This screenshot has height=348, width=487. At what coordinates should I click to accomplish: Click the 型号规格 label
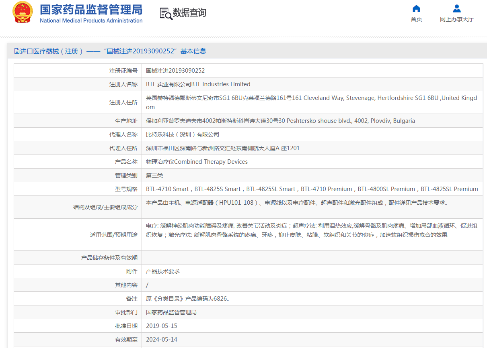click(126, 189)
